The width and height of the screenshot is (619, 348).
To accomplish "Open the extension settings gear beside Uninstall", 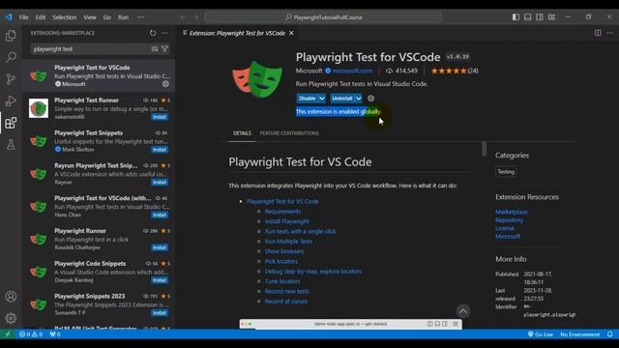I will coord(370,99).
